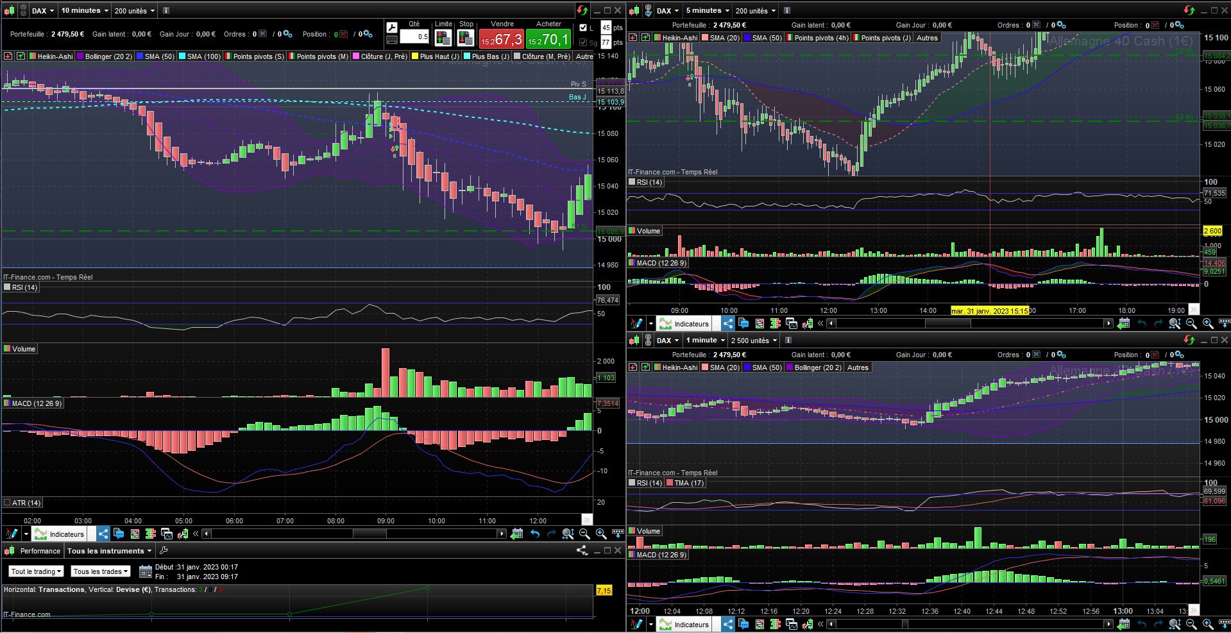Viewport: 1231px width, 633px height.
Task: Open the Stop order icon
Action: [466, 38]
